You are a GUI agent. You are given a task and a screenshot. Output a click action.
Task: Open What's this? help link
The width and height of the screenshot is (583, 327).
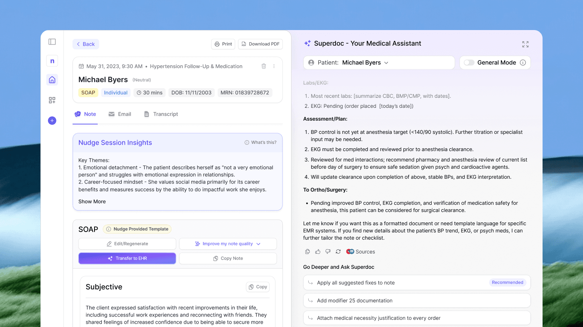coord(260,142)
